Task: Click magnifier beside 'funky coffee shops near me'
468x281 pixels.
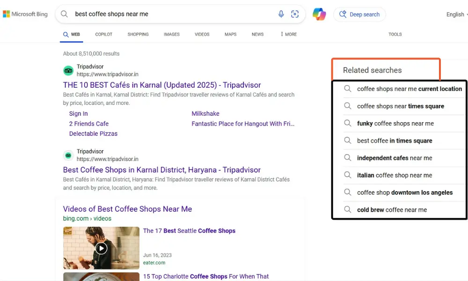Action: [x=347, y=123]
